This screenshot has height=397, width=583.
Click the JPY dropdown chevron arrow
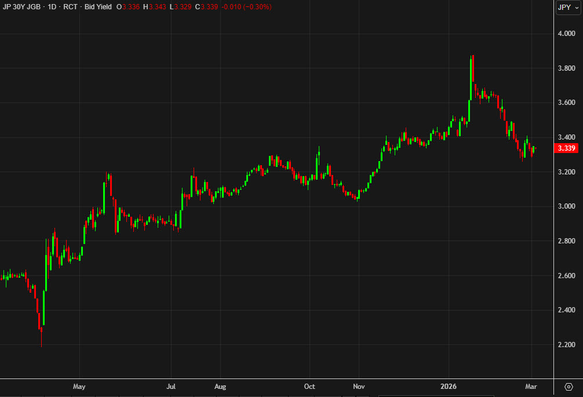coord(576,8)
